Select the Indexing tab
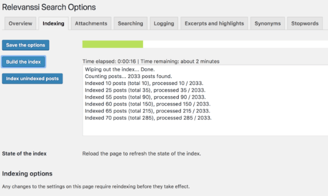The image size is (328, 196). click(53, 23)
